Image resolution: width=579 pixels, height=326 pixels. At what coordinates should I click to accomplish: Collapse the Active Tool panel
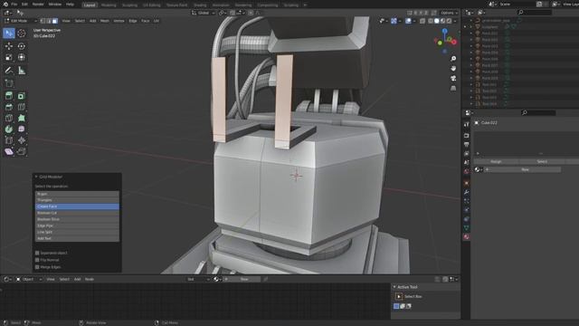(394, 287)
